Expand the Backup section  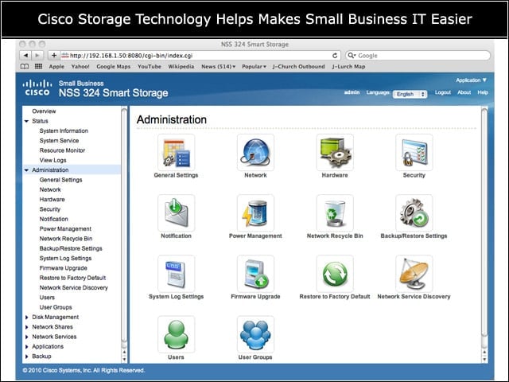[26, 357]
